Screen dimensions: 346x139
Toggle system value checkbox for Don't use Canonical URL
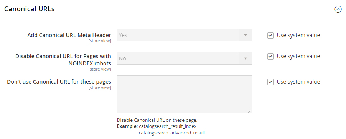tap(270, 82)
